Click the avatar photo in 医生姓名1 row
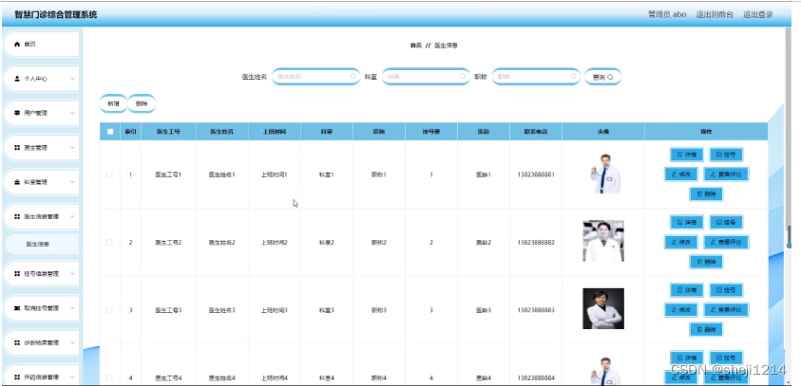 603,174
